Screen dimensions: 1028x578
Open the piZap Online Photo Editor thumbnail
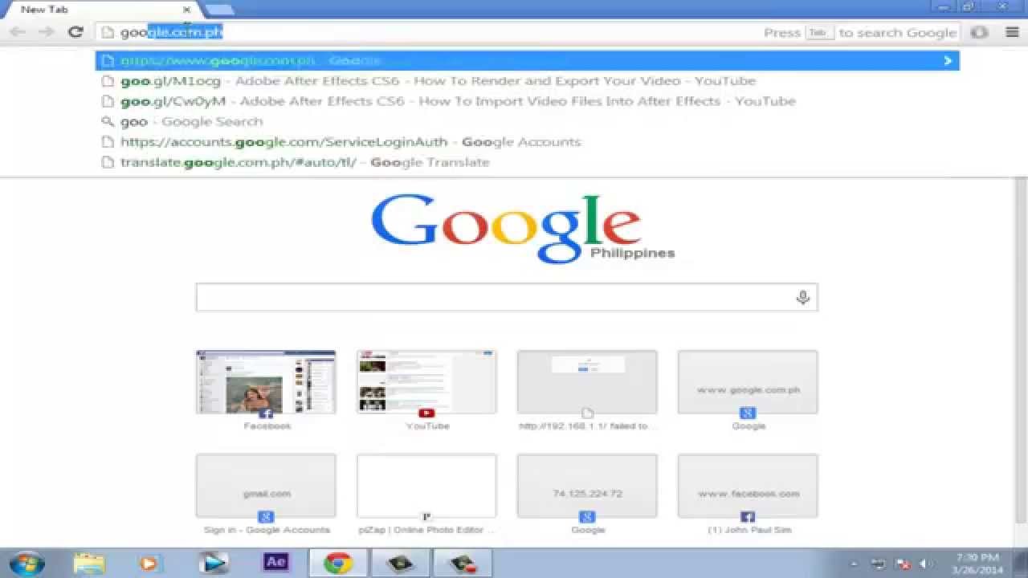pyautogui.click(x=426, y=486)
